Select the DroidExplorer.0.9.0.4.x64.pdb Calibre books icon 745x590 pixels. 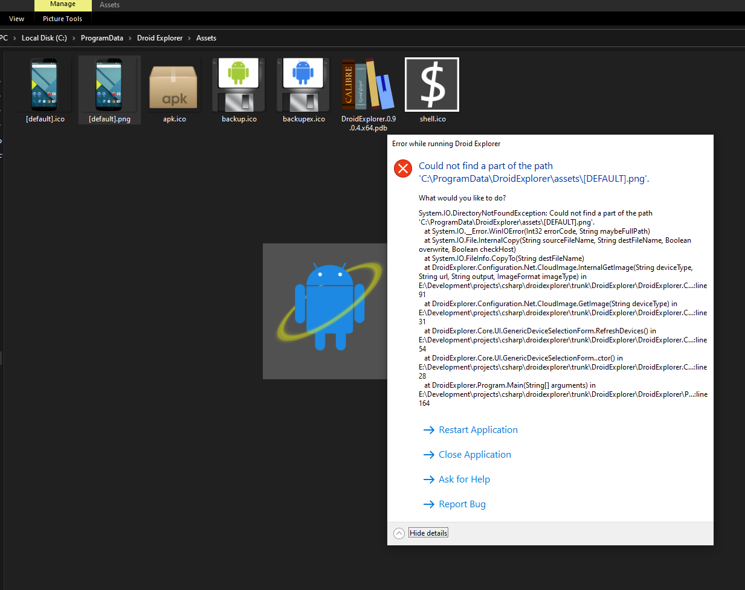pos(368,85)
